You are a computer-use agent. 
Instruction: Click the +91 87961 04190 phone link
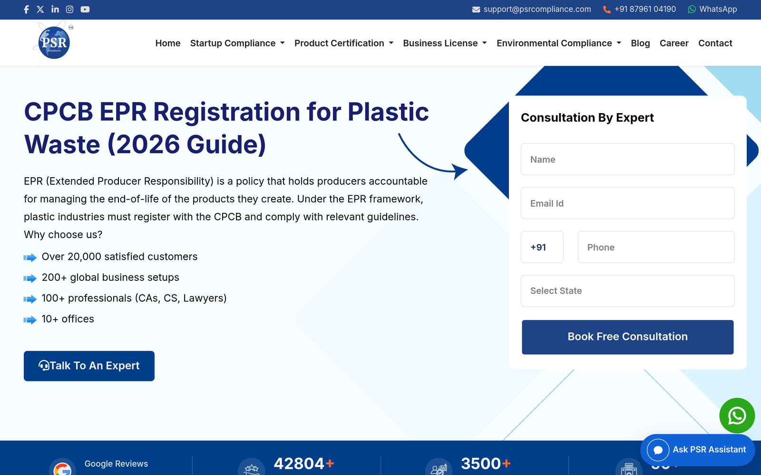[645, 9]
